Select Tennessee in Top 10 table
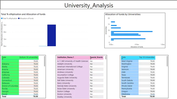 tap(138, 78)
